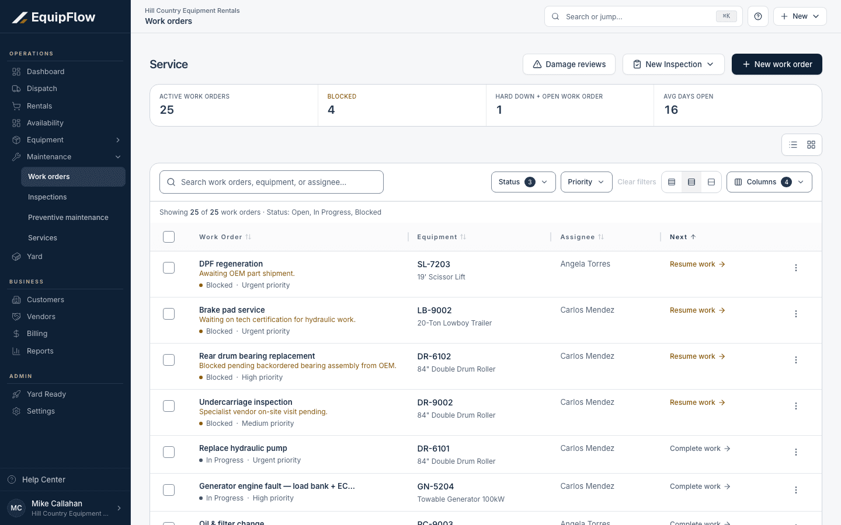Open actions menu for Rear drum bearing replacement

796,360
